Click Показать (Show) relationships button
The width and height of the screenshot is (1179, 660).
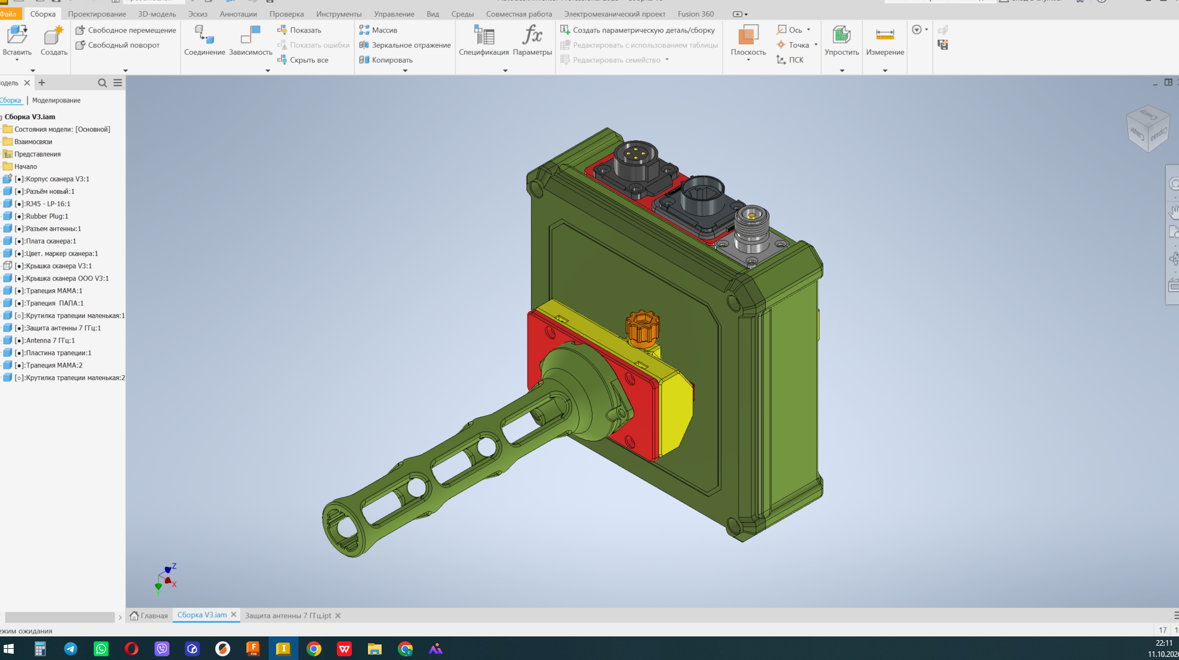point(299,30)
